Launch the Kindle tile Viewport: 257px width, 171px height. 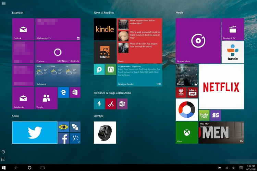(x=105, y=29)
